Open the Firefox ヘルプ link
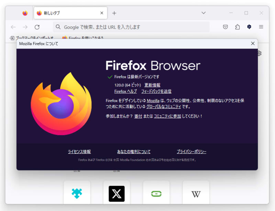Viewport: 275px width, 211px height. [x=125, y=91]
